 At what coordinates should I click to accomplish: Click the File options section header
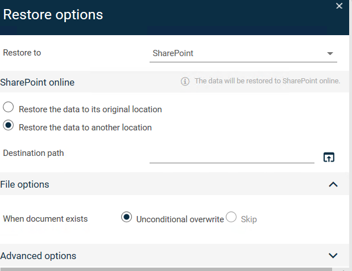coord(24,184)
